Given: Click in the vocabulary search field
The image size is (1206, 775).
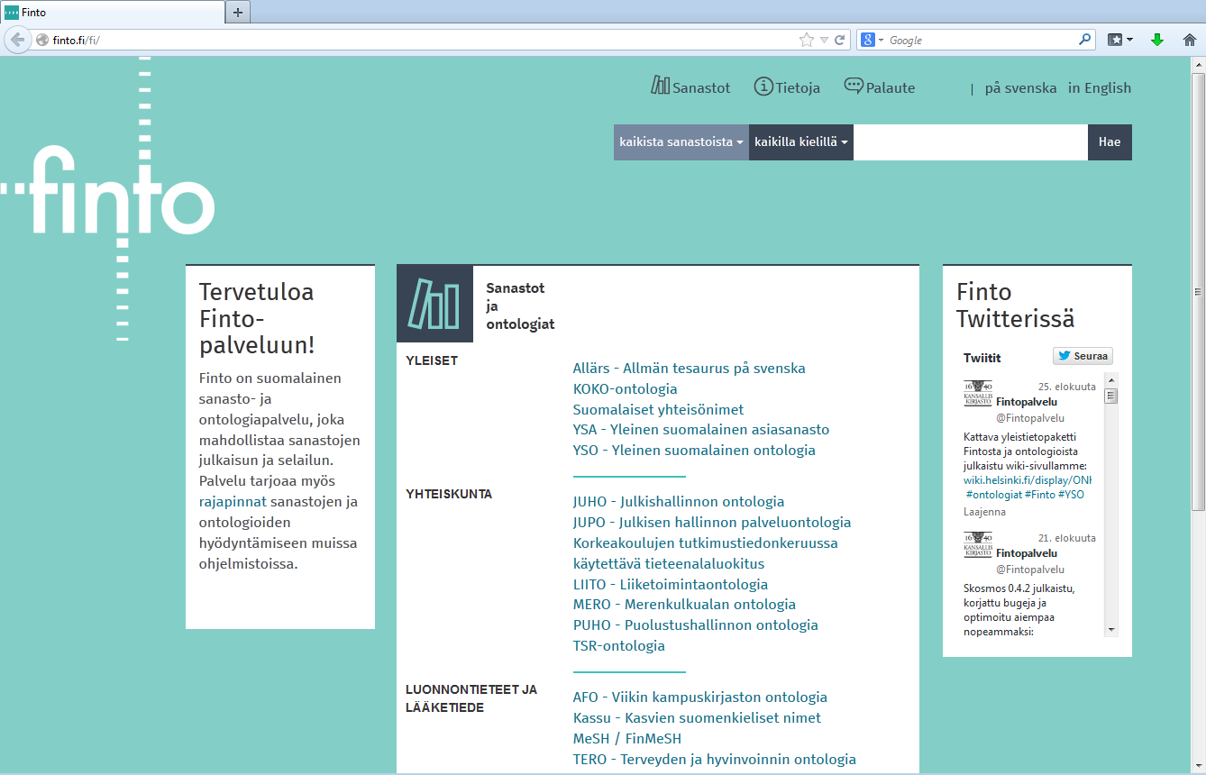Looking at the screenshot, I should (x=971, y=142).
